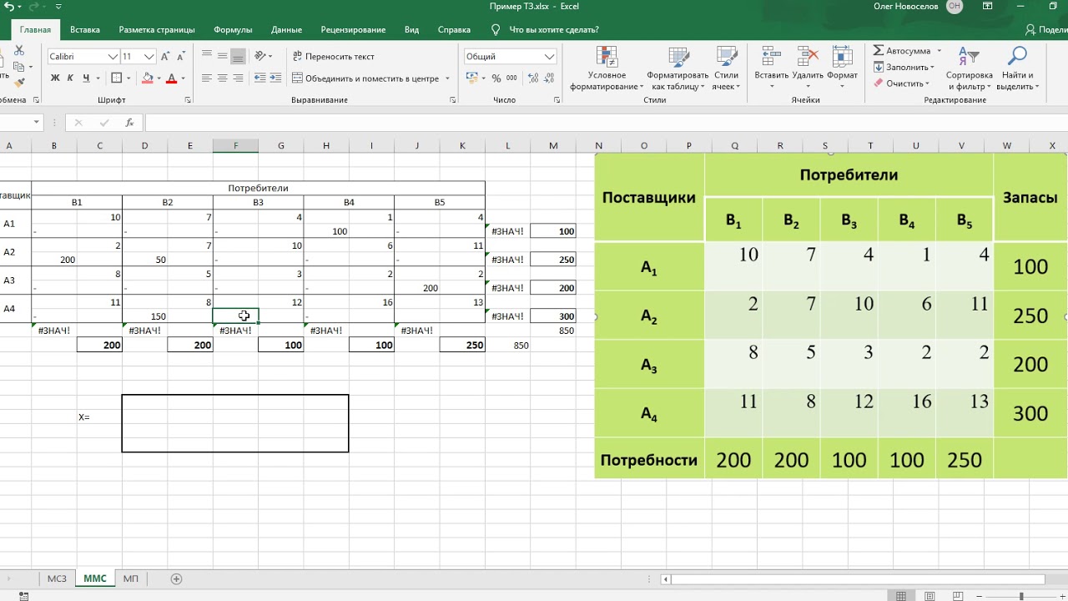
Task: Open the Главная ribbon tab
Action: tap(35, 30)
